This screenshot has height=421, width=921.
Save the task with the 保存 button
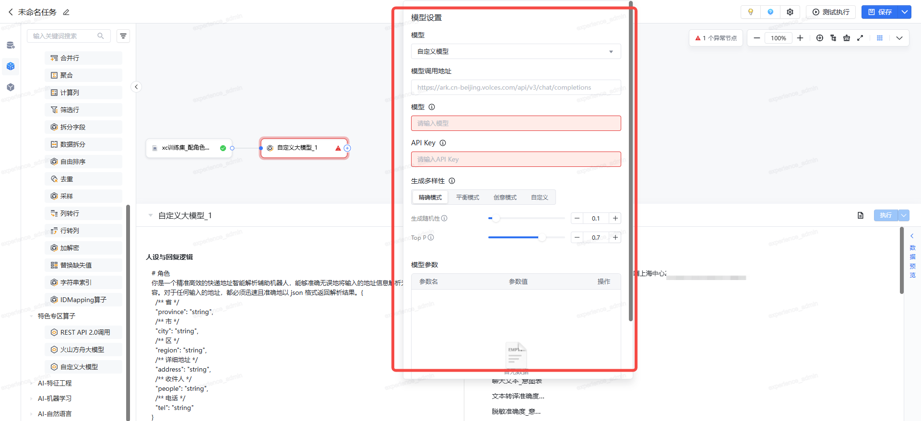coord(880,12)
